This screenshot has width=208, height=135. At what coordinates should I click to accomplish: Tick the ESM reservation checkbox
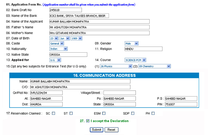(104, 113)
